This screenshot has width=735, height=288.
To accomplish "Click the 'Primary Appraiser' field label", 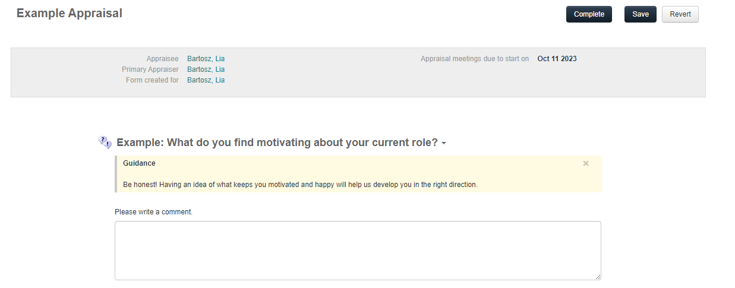I will coord(150,69).
